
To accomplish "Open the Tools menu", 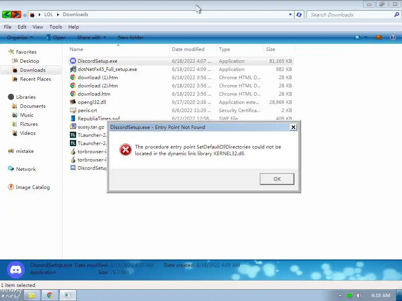I will pyautogui.click(x=56, y=27).
